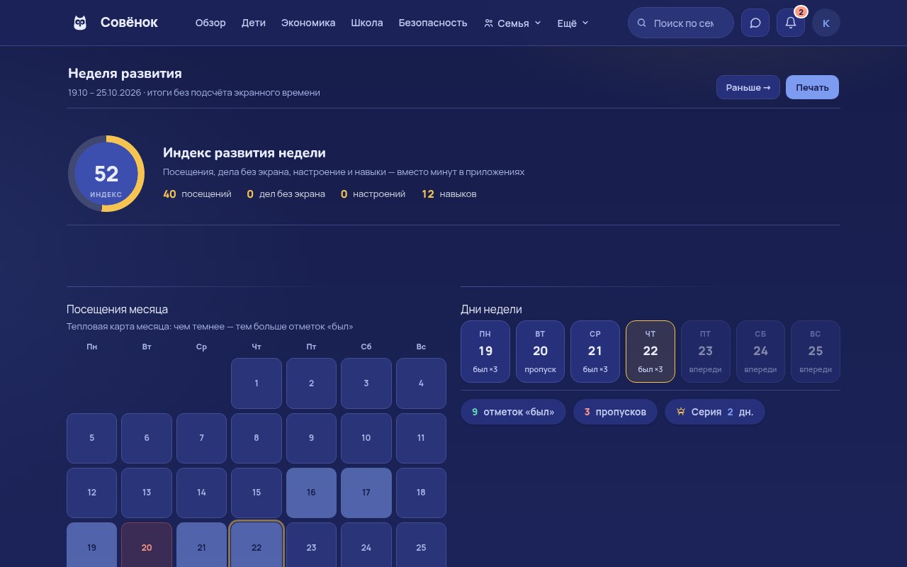Image resolution: width=907 pixels, height=567 pixels.
Task: Select Sunday 25 впереди day card
Action: (816, 352)
